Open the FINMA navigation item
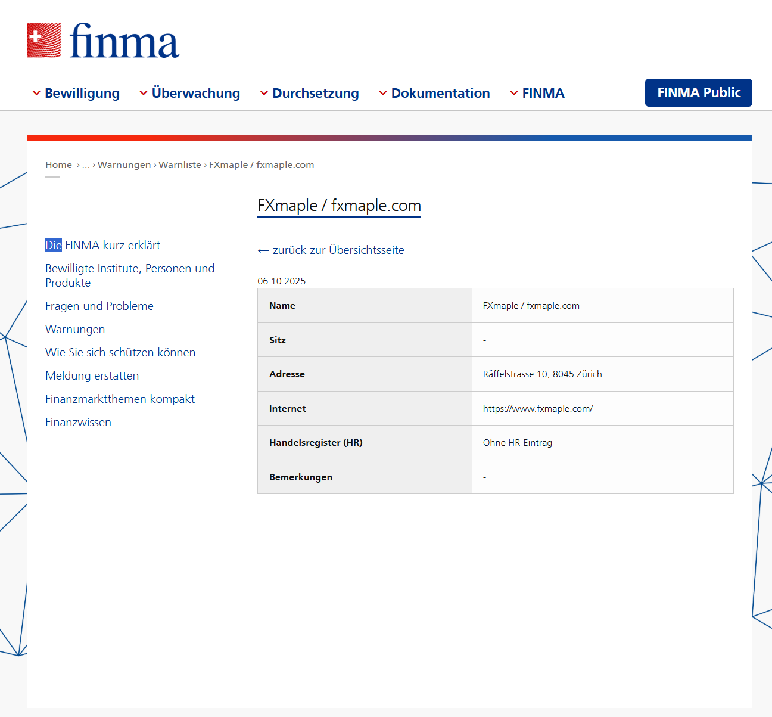Image resolution: width=772 pixels, height=717 pixels. pyautogui.click(x=543, y=93)
